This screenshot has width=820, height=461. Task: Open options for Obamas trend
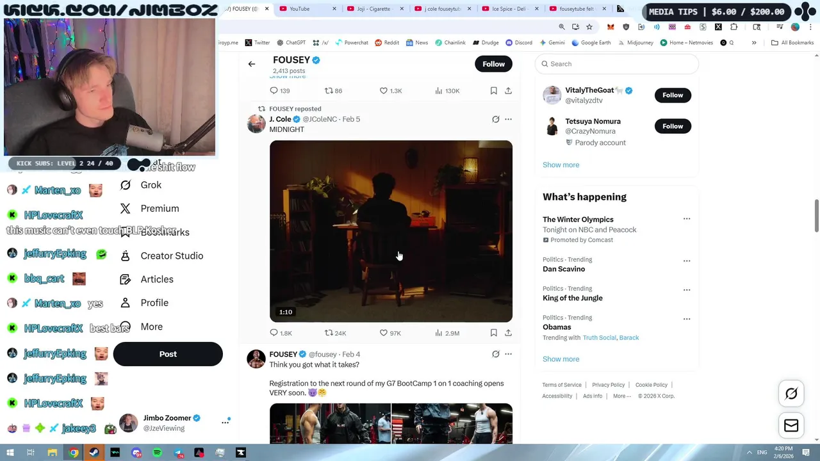tap(687, 319)
